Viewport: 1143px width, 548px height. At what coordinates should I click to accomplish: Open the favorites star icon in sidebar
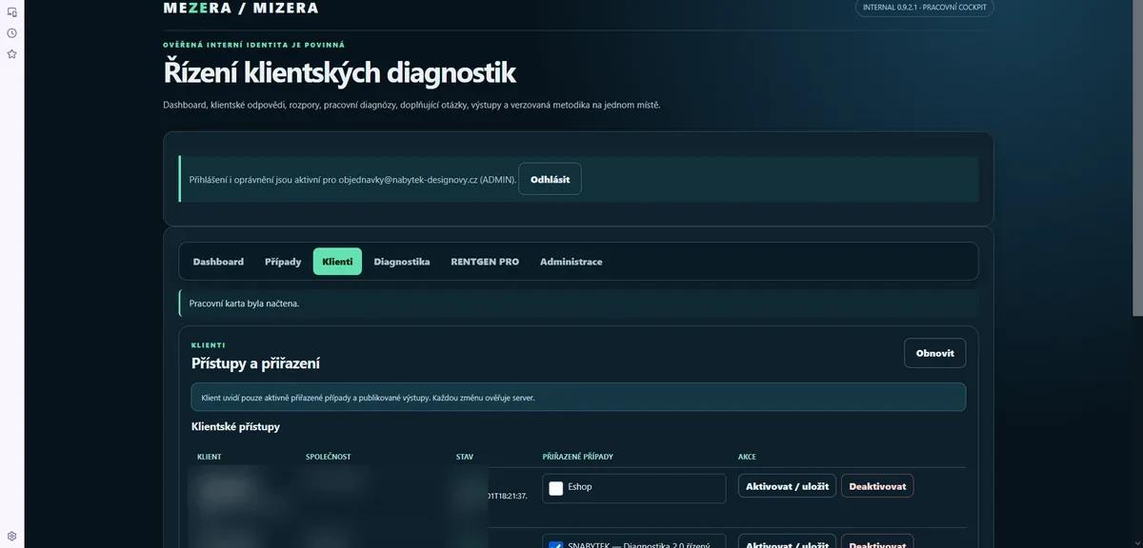[x=11, y=54]
